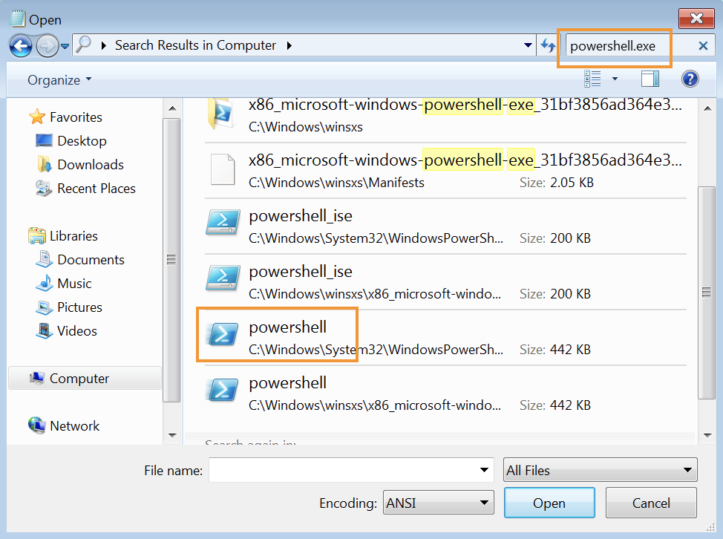Click the Forward navigation arrow
Viewport: 723px width, 539px height.
pyautogui.click(x=47, y=46)
